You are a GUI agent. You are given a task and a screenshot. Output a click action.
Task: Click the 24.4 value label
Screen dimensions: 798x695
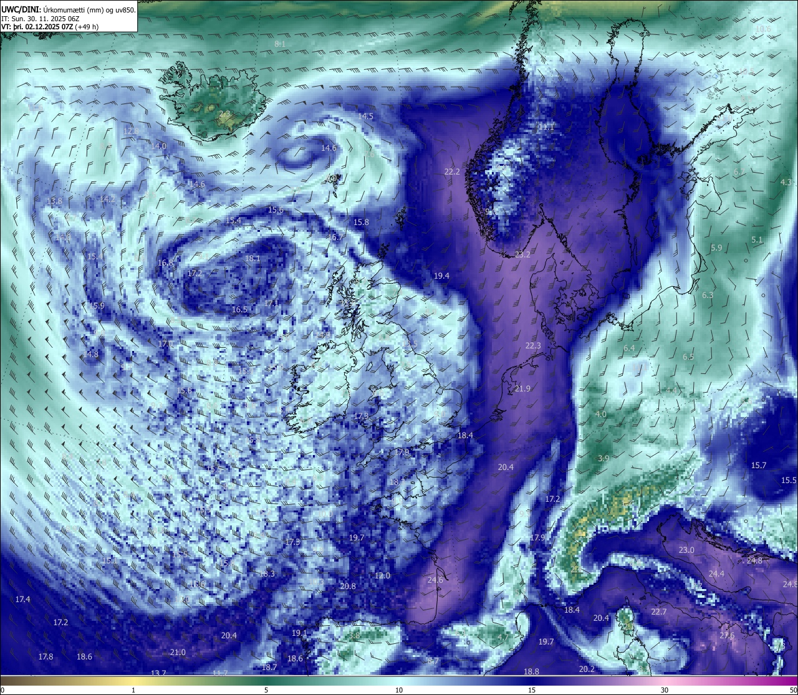coord(716,573)
